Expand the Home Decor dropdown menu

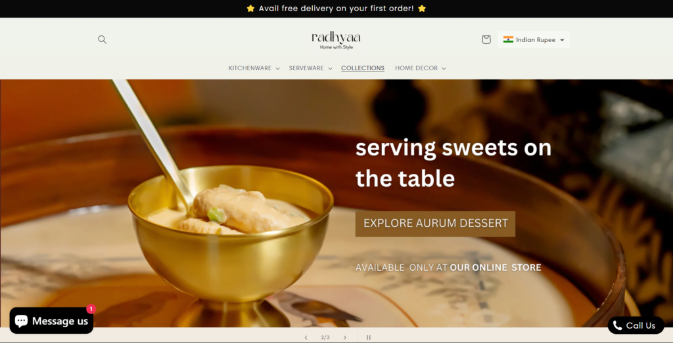point(420,68)
